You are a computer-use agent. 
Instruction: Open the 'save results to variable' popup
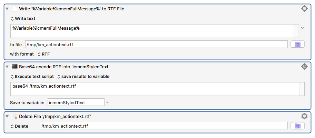(83, 77)
